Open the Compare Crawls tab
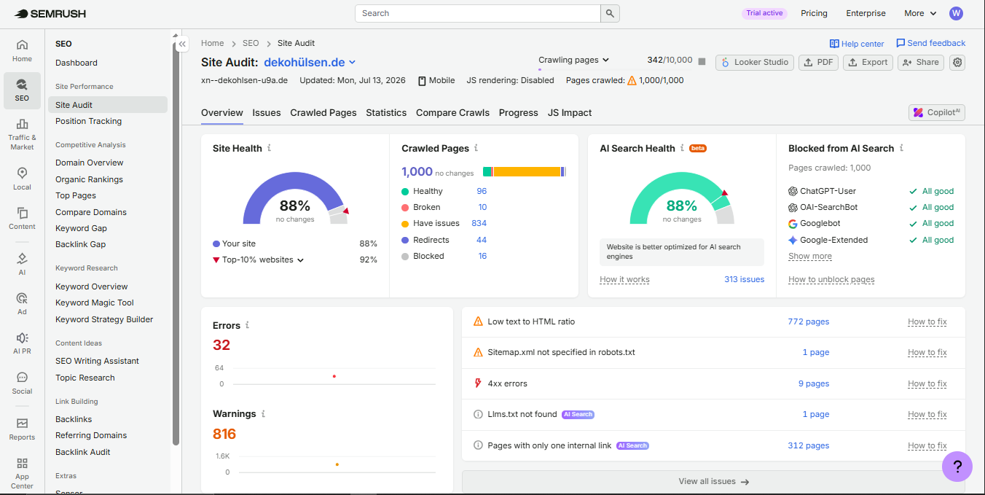The height and width of the screenshot is (495, 985). (452, 112)
